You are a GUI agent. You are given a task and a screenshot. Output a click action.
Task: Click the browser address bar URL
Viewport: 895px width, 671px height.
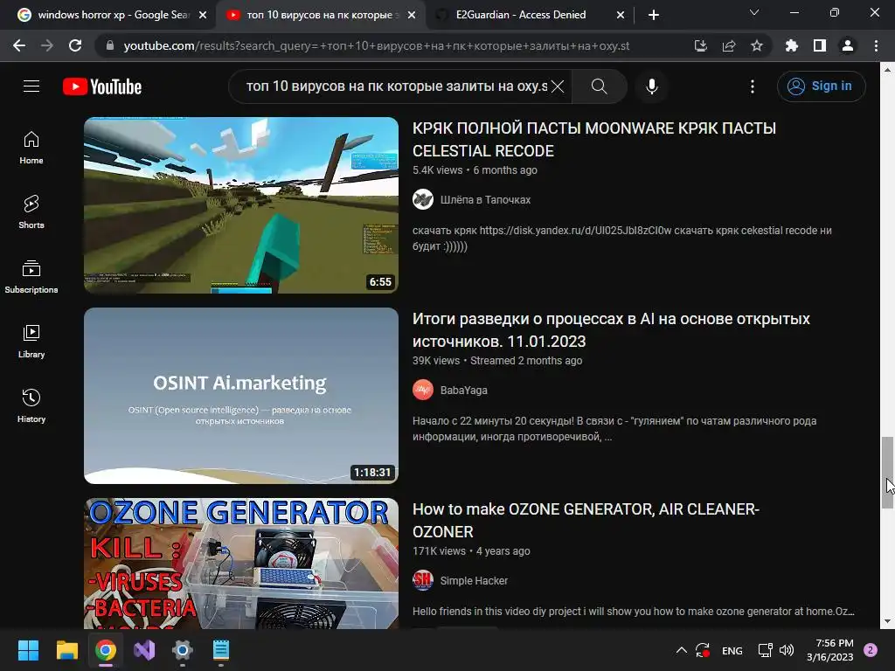point(377,45)
